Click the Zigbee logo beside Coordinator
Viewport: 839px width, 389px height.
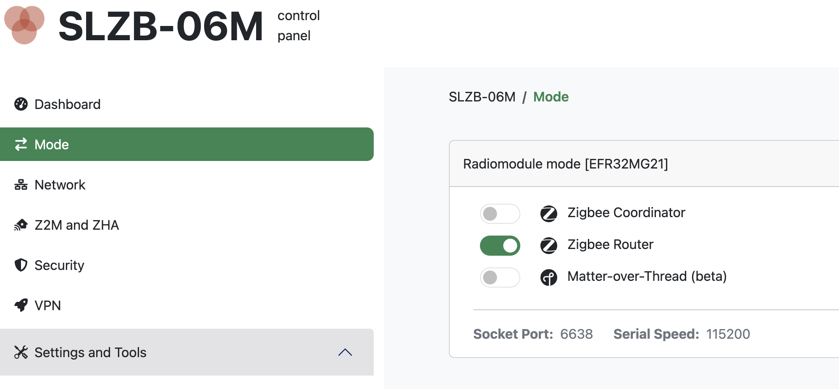[x=548, y=213]
